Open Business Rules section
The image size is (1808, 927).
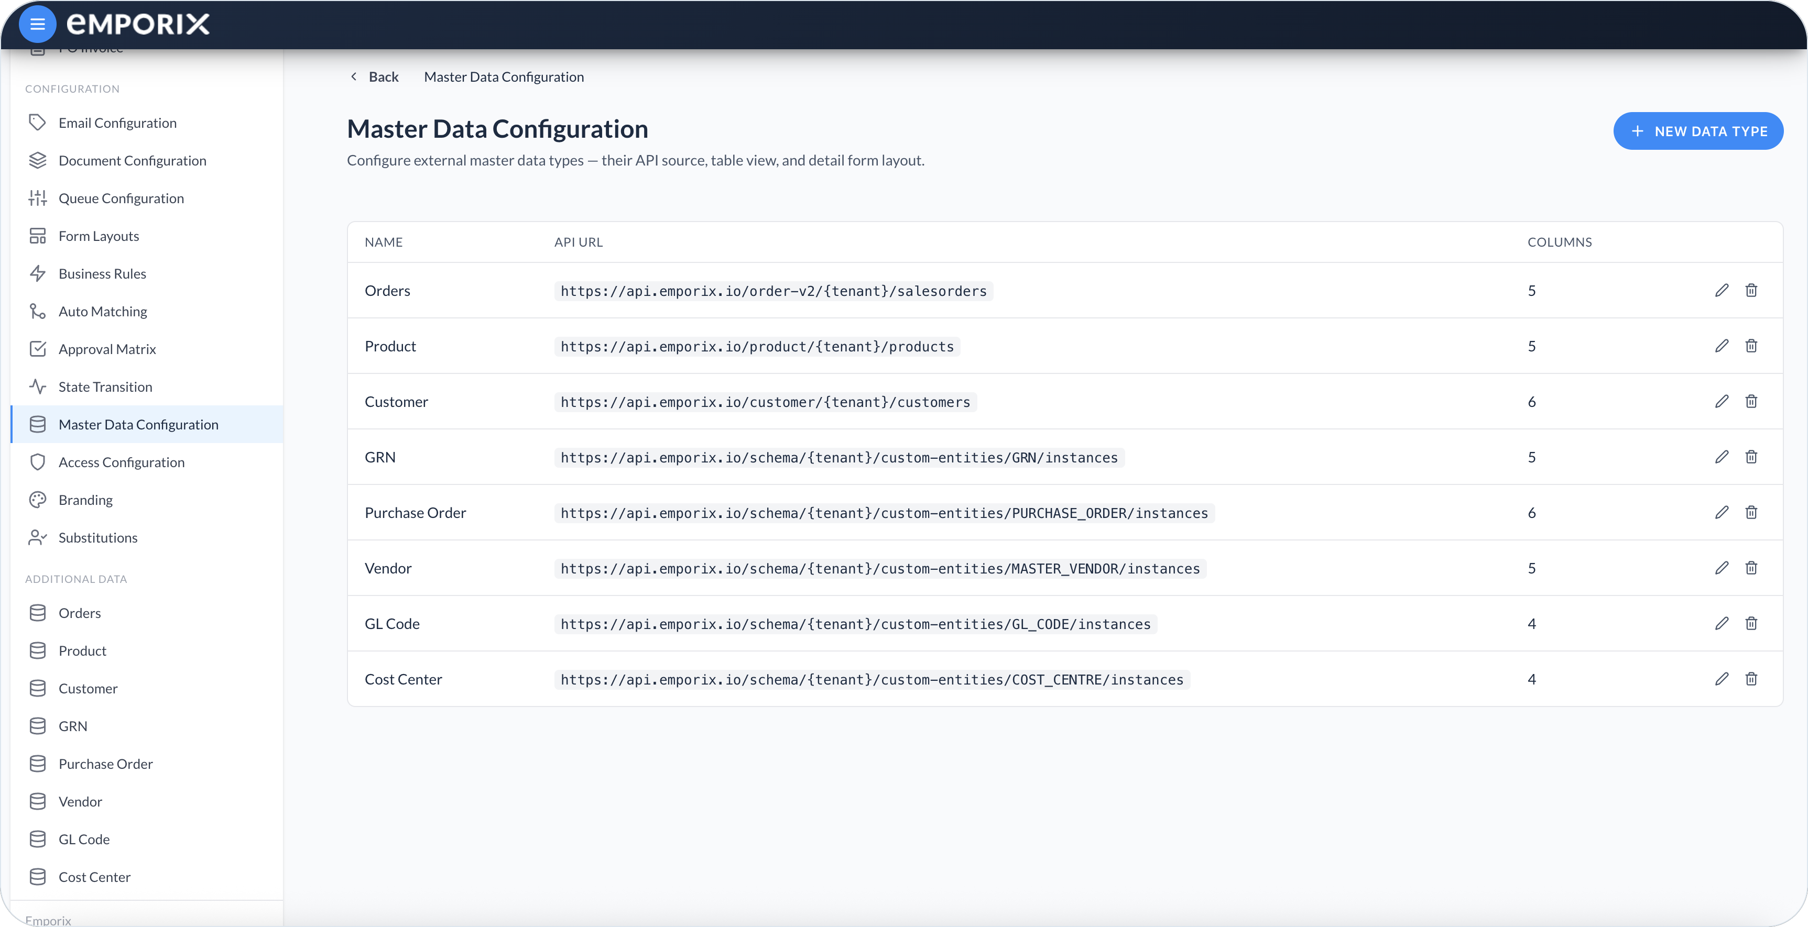click(x=147, y=273)
